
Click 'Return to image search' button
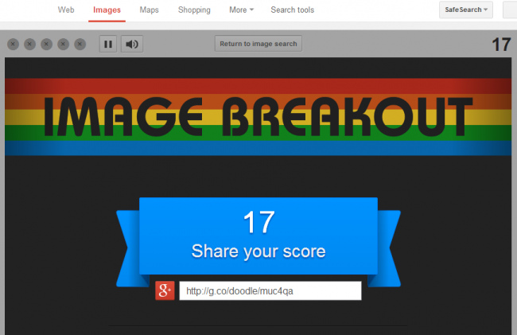point(258,44)
